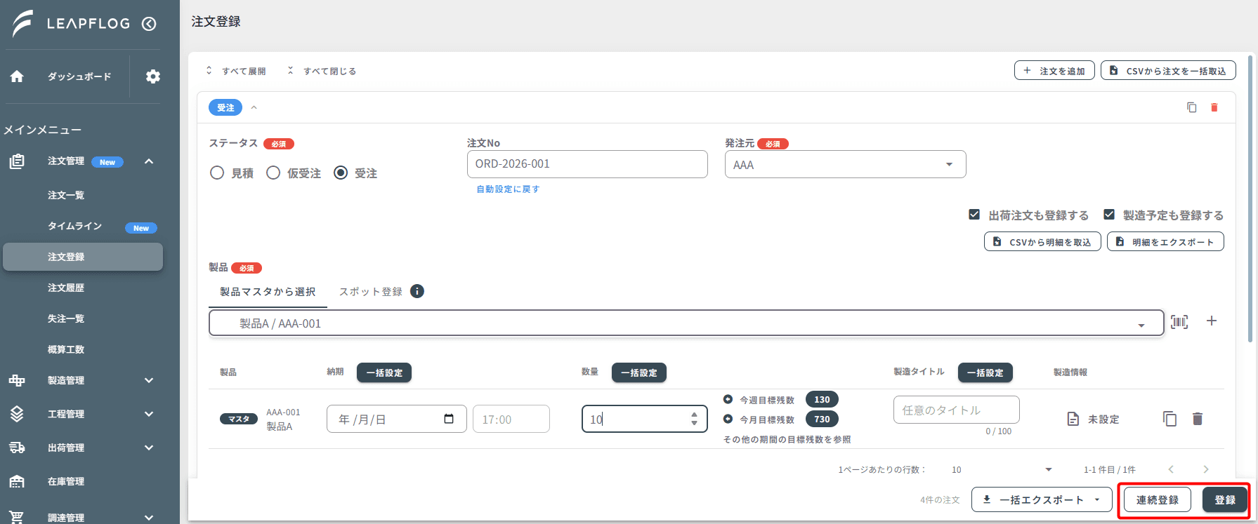Image resolution: width=1258 pixels, height=524 pixels.
Task: Open the 一括エクスポート dropdown
Action: tap(1042, 499)
